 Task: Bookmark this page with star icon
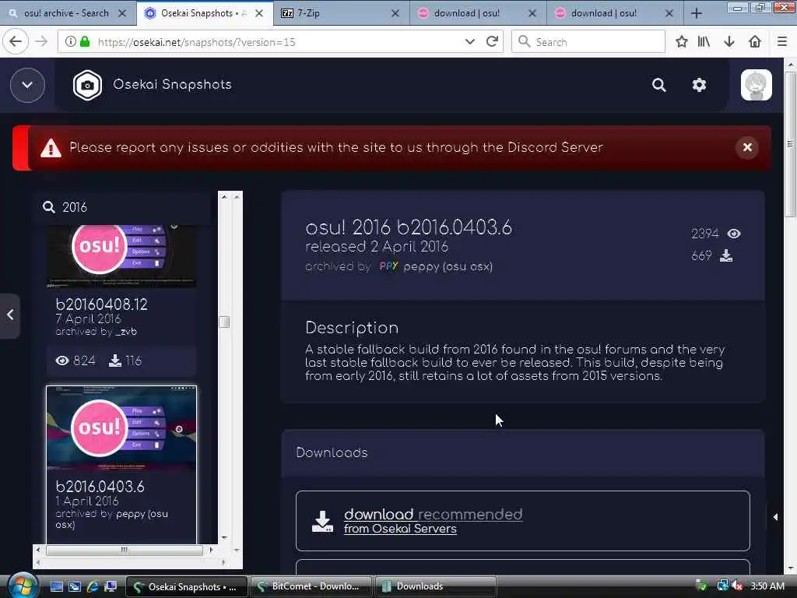coord(682,42)
